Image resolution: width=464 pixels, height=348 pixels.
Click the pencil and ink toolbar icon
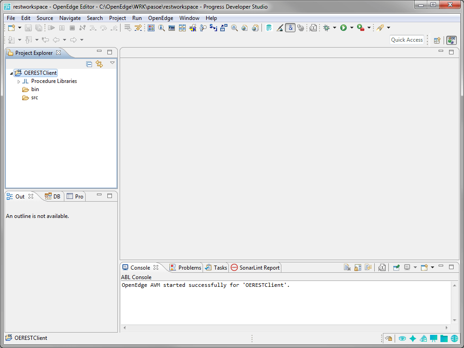tap(280, 28)
